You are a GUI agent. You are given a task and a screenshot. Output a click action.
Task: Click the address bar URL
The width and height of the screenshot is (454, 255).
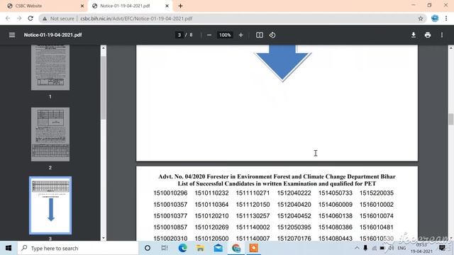click(x=136, y=18)
